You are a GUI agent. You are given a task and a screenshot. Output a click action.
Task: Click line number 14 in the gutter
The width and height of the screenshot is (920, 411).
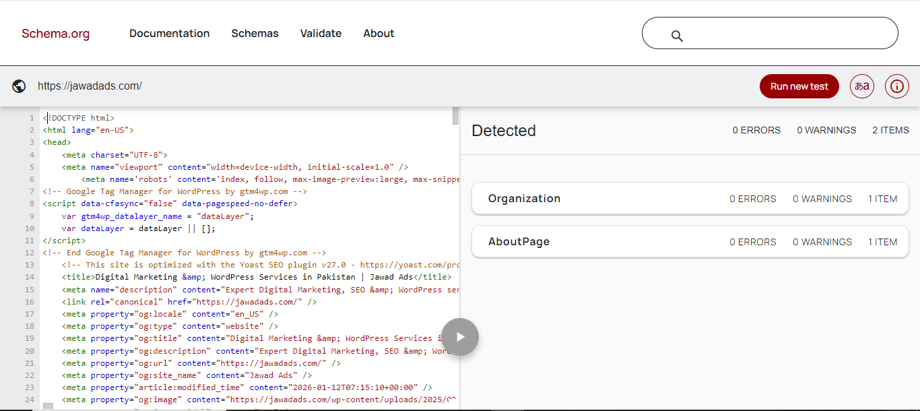(30, 277)
